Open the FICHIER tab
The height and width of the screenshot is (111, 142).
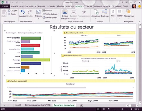click(5, 7)
